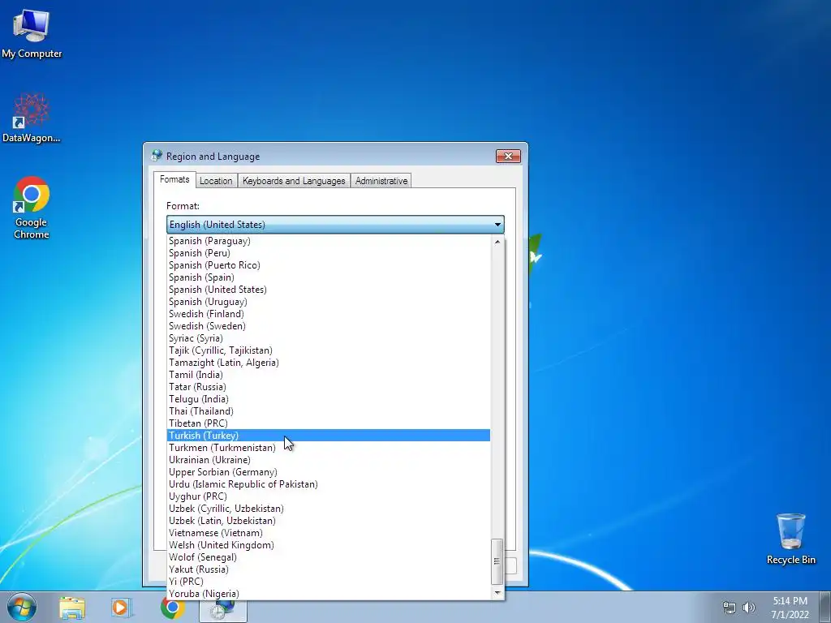Collapse the Format combo box arrow
Screen dimensions: 831x623
(497, 225)
